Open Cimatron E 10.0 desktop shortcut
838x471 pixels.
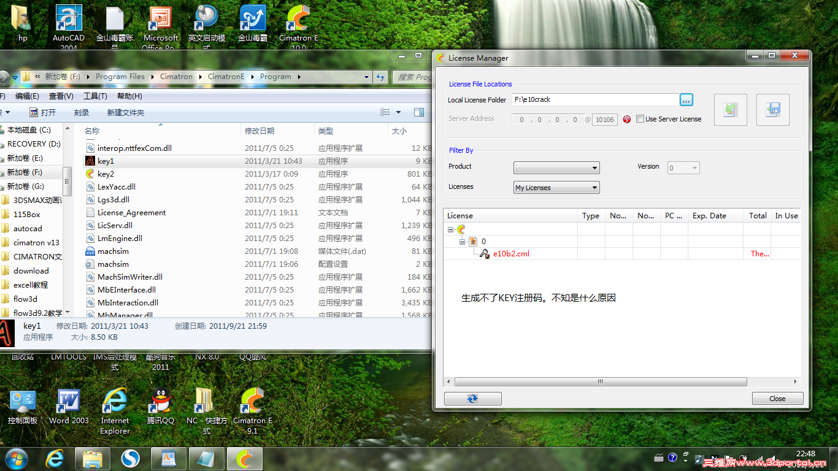coord(299,27)
